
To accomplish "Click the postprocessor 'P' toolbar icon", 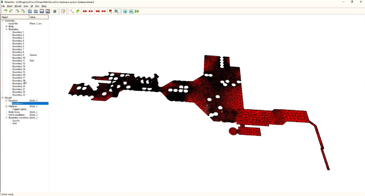I will [x=131, y=11].
